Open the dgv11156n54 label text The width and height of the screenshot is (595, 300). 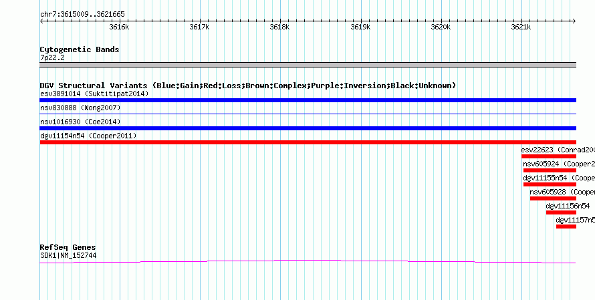tap(568, 206)
